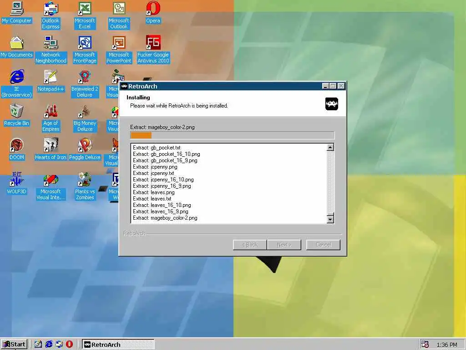Click scroll down arrow in extract log
The image size is (466, 350).
330,220
